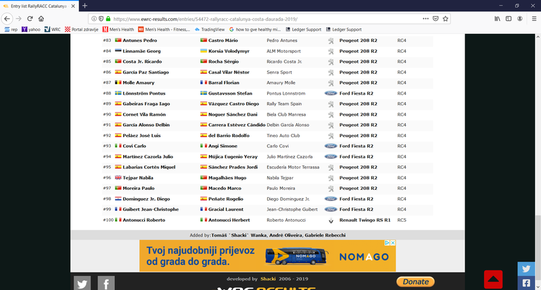The width and height of the screenshot is (541, 290).
Task: Open blue Twitter share button at right
Action: tap(526, 269)
